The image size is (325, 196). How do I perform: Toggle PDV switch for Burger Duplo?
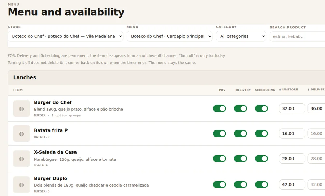[220, 184]
